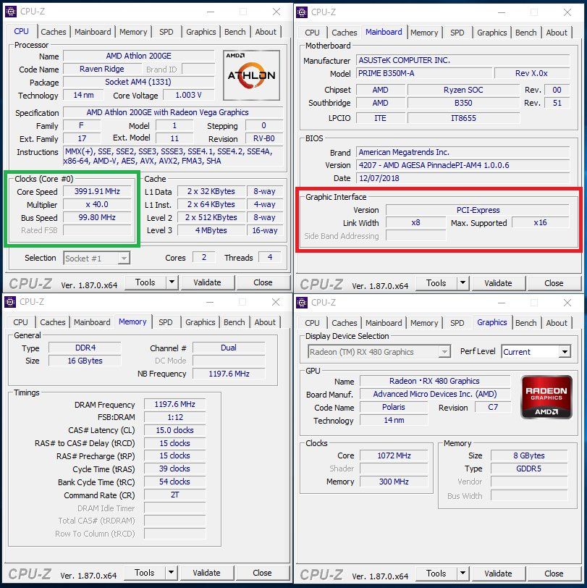Screen dimensions: 587x588
Task: Click the Command Rate 2T value
Action: 174,495
